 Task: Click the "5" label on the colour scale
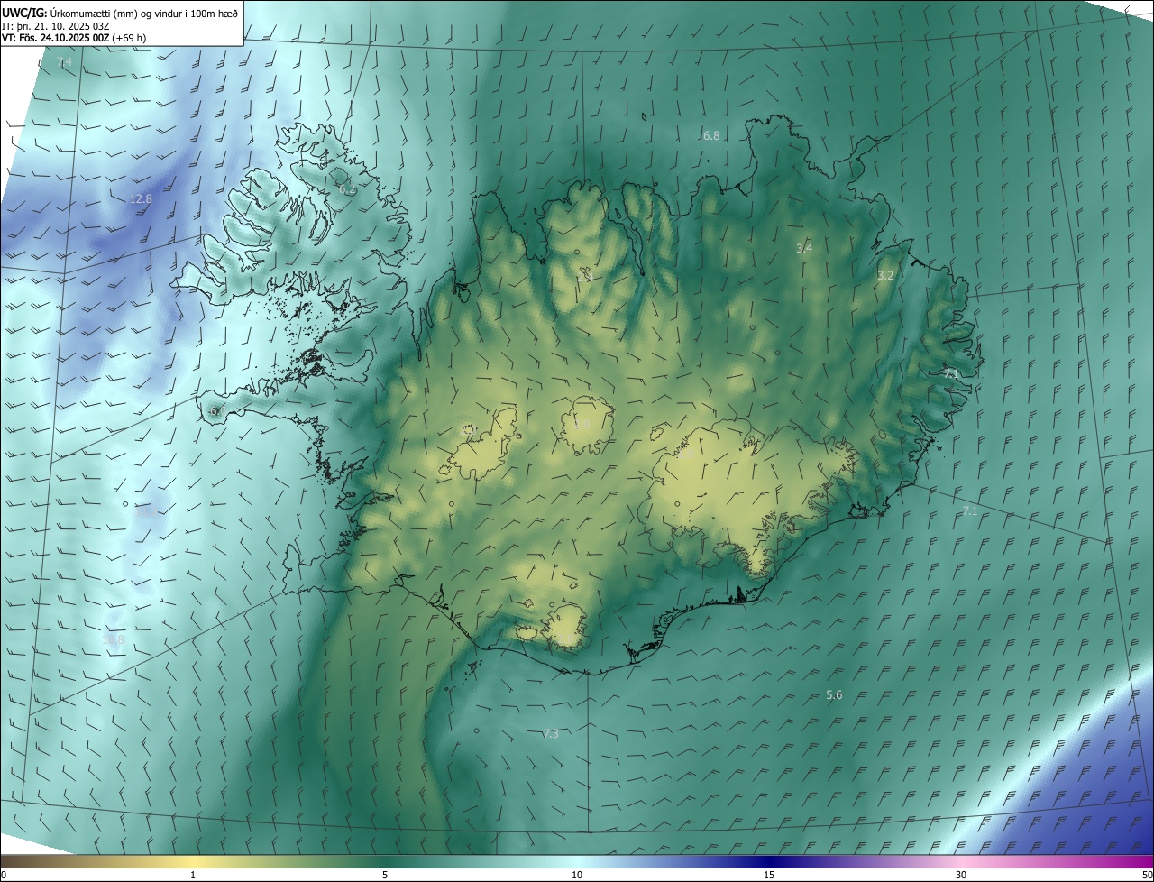coord(385,875)
